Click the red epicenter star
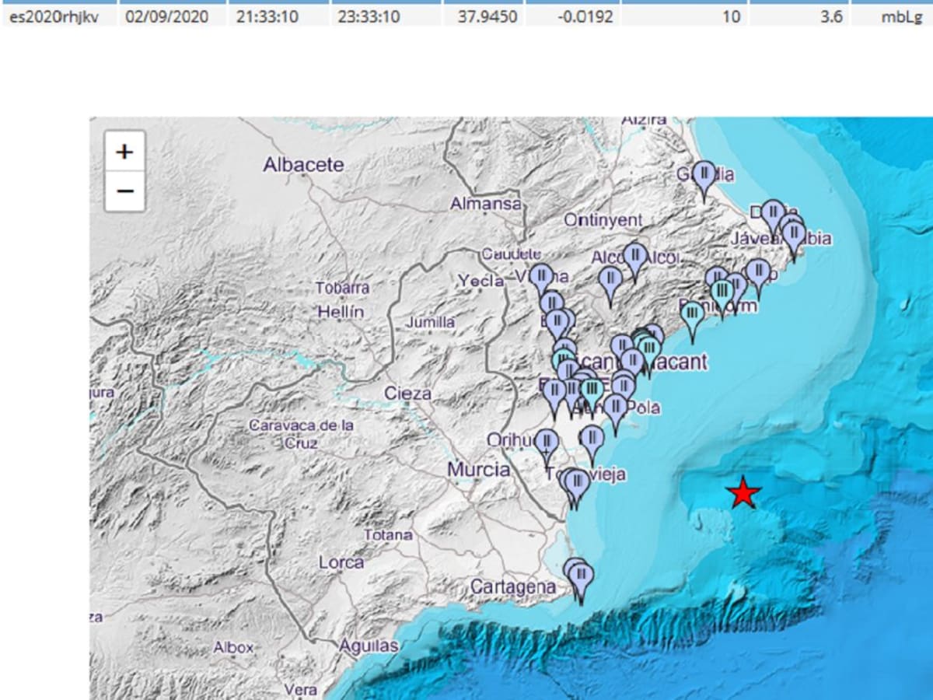This screenshot has height=700, width=933. click(x=744, y=493)
